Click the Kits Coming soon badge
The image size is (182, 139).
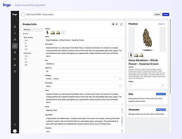click(161, 94)
